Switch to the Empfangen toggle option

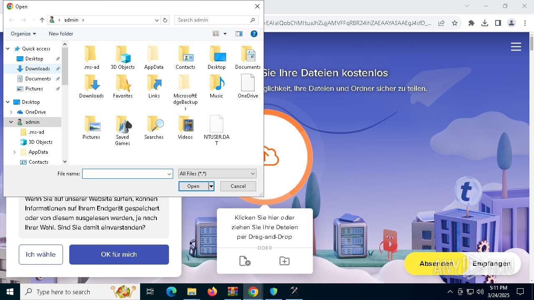coord(491,264)
